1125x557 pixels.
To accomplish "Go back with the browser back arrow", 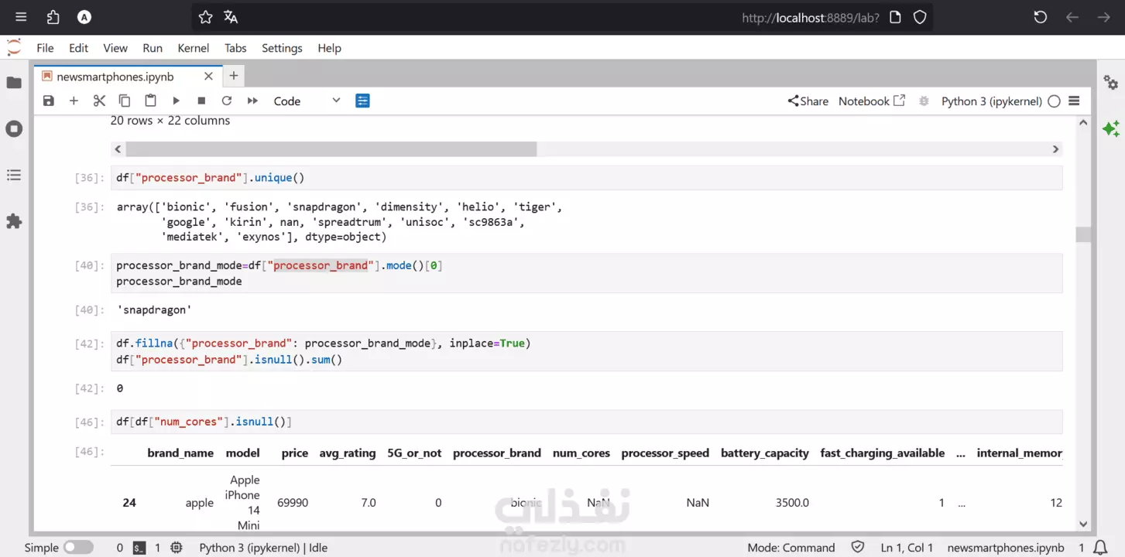I will click(x=1072, y=17).
